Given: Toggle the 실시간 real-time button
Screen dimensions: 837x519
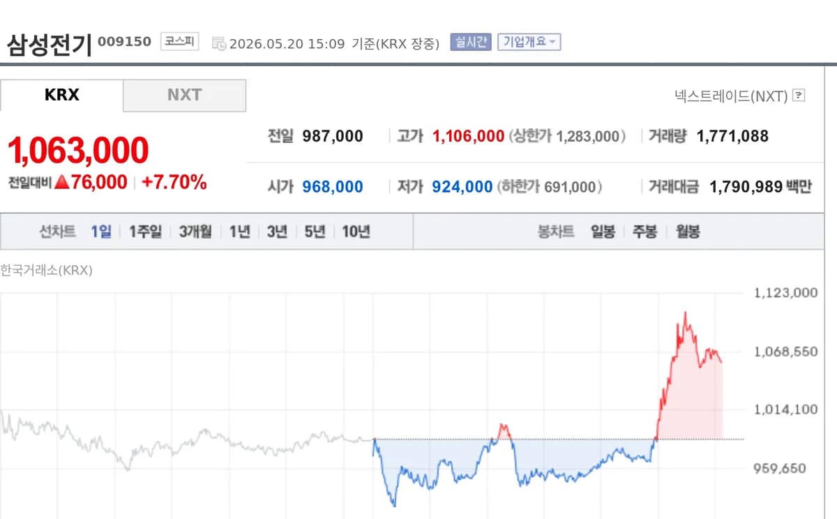Looking at the screenshot, I should (x=471, y=42).
